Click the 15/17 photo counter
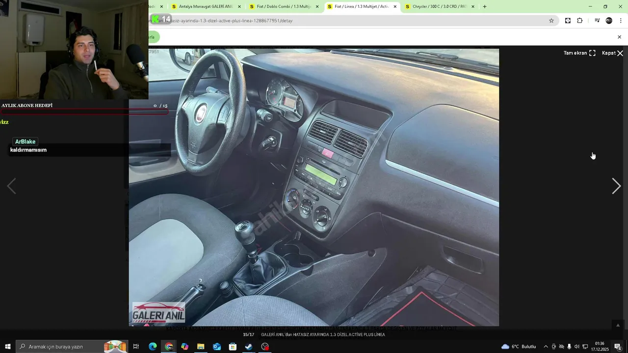Viewport: 628px width, 353px height. [x=248, y=334]
